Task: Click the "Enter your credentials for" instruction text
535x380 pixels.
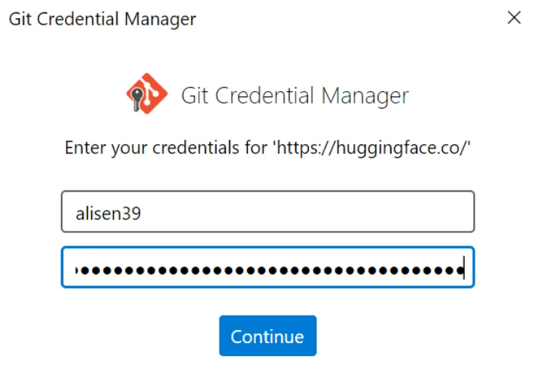Action: click(x=166, y=148)
